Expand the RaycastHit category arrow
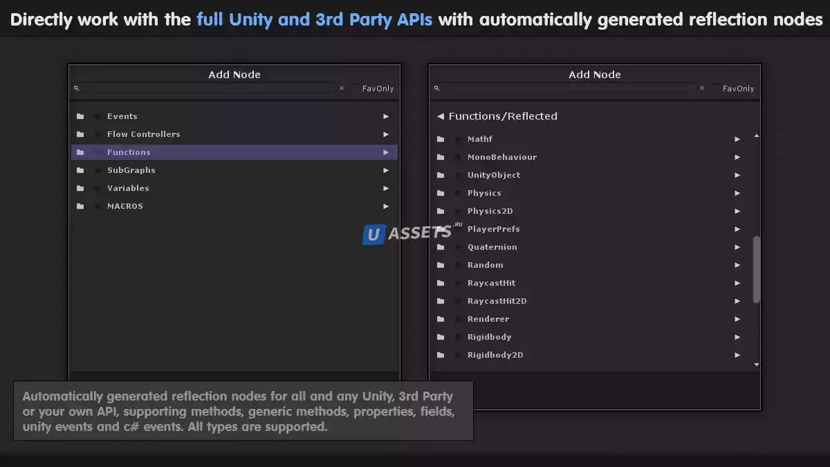The height and width of the screenshot is (467, 830). 737,283
